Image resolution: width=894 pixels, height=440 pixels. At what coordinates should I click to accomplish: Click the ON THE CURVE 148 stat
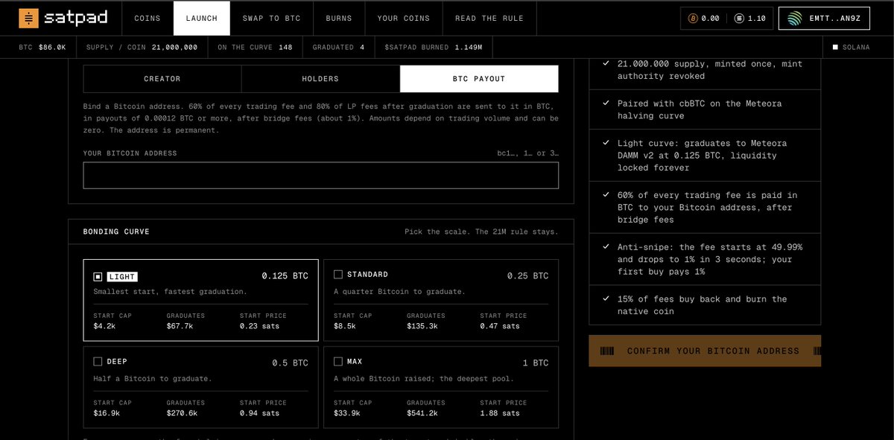point(255,47)
